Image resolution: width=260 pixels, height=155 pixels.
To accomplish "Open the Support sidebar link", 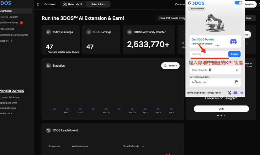I will pyautogui.click(x=6, y=41).
